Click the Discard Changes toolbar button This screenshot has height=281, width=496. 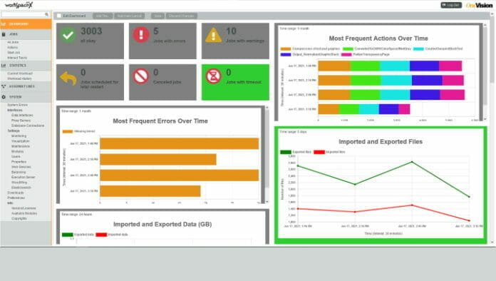181,16
